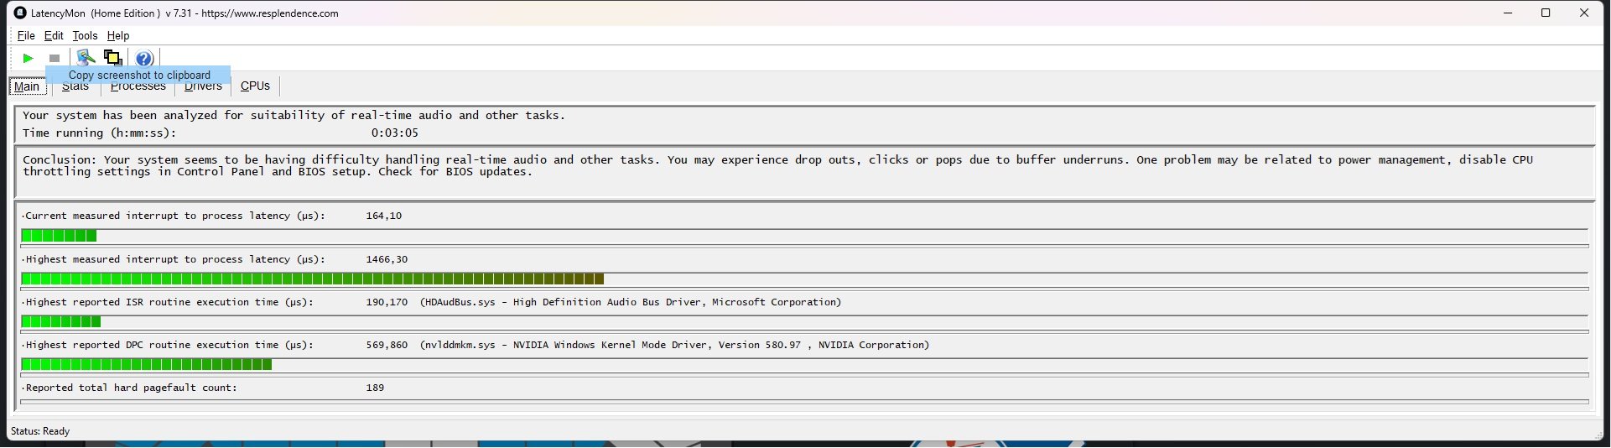Click the time running value 0:03:05

(x=394, y=133)
